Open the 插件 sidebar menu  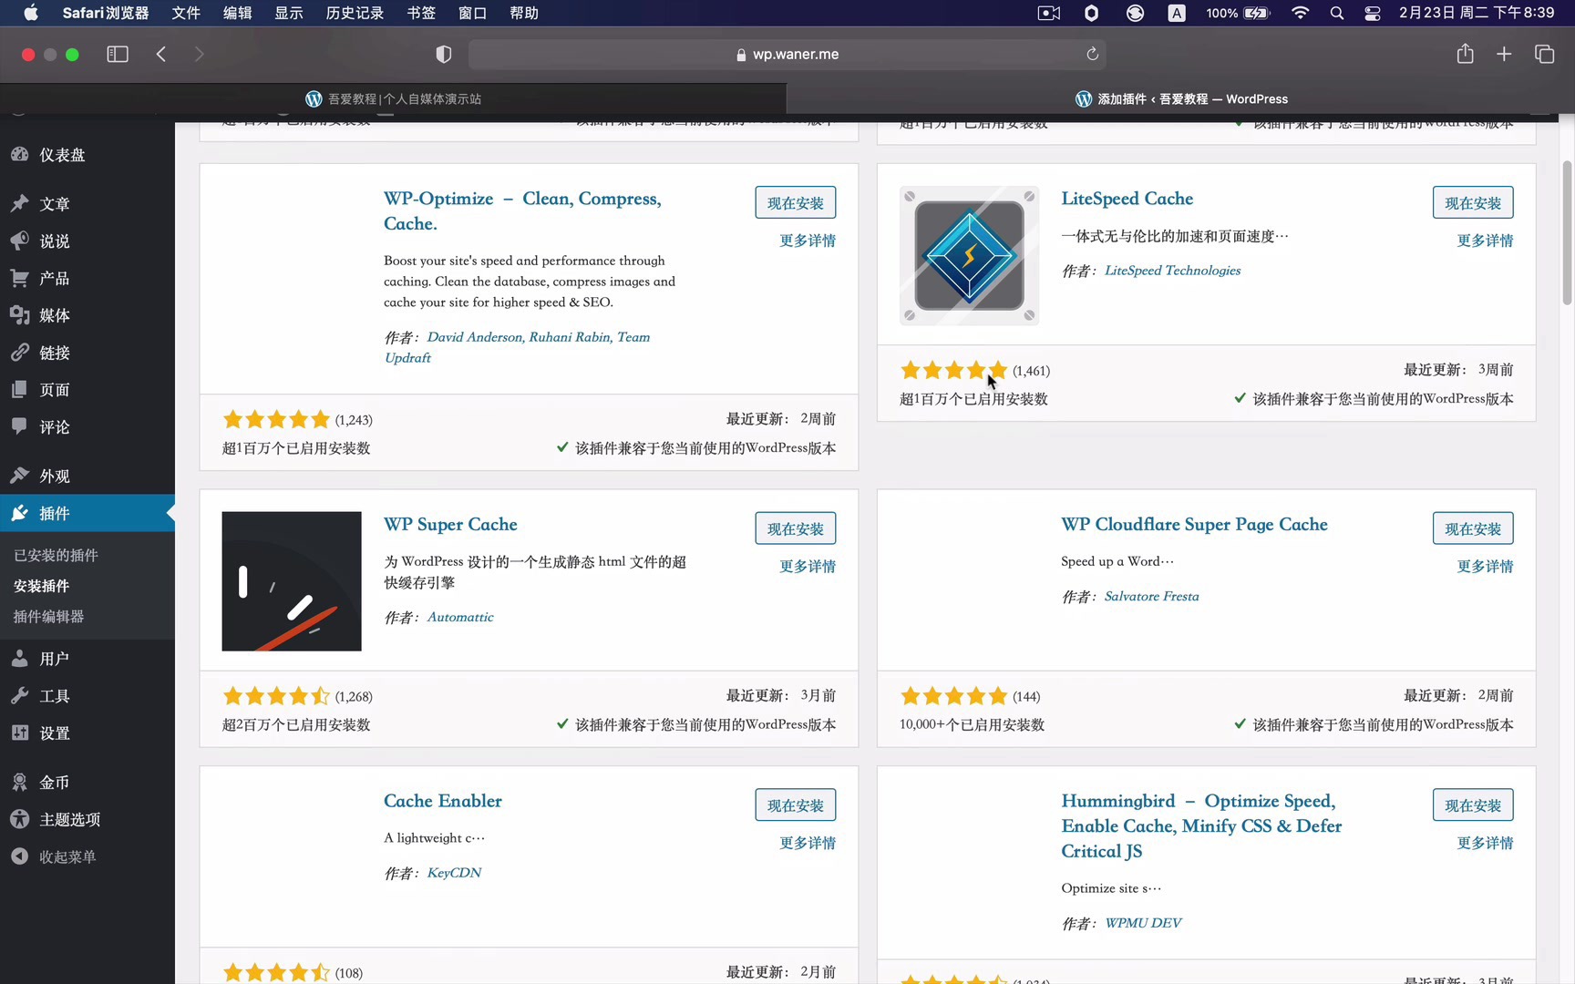(x=55, y=513)
